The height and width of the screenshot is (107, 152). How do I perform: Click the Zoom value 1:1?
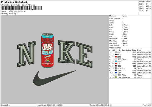coord(147,11)
